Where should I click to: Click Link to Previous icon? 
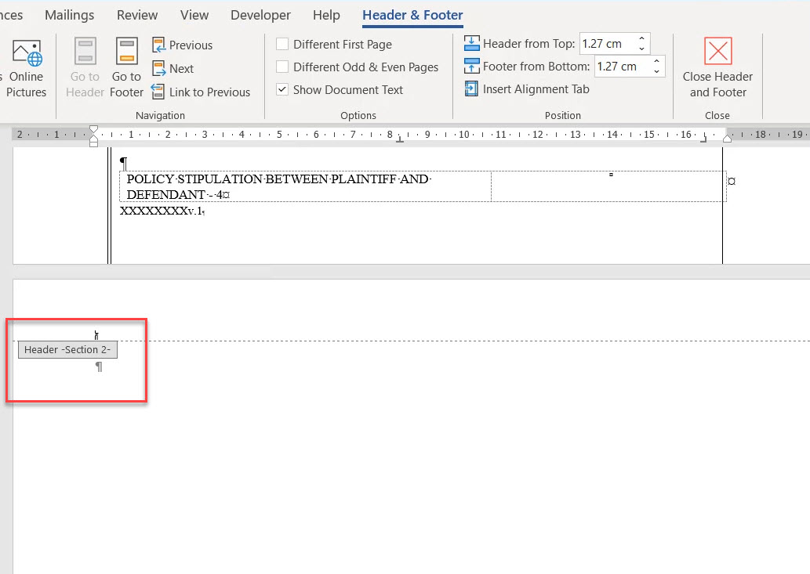click(x=158, y=92)
